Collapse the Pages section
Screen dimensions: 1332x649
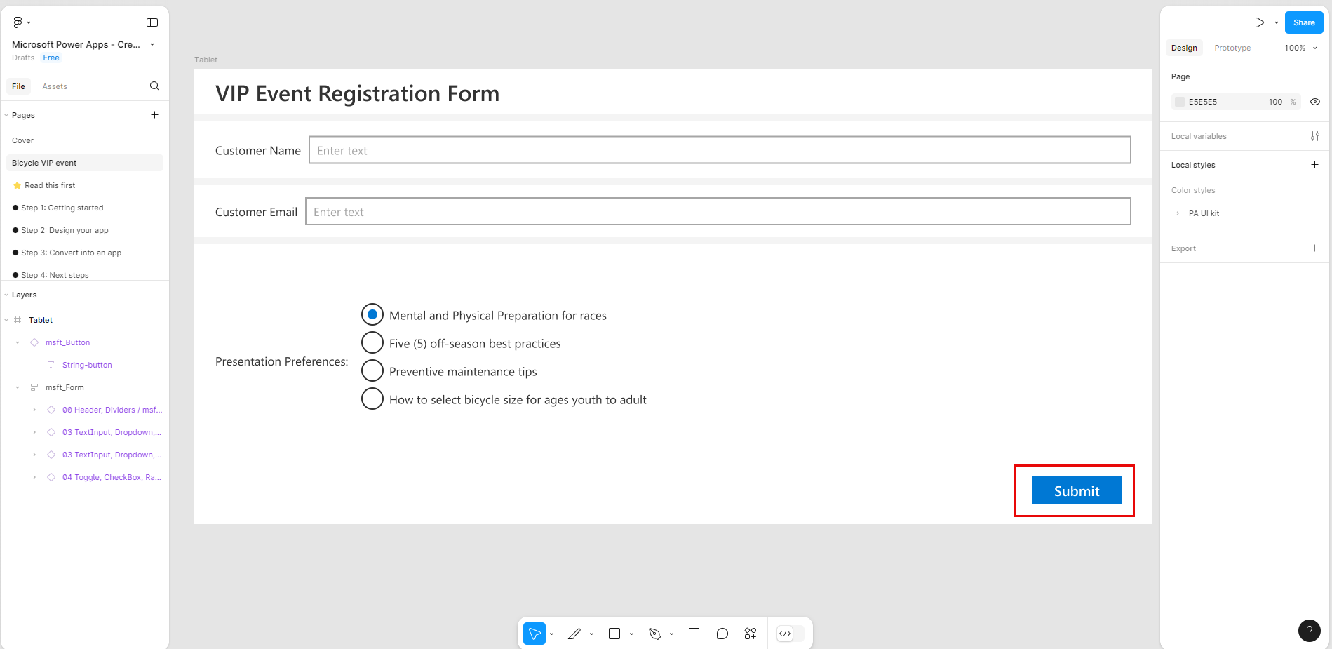point(6,115)
